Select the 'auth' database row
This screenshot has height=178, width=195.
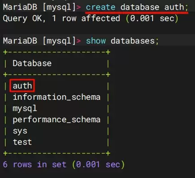click(x=22, y=86)
